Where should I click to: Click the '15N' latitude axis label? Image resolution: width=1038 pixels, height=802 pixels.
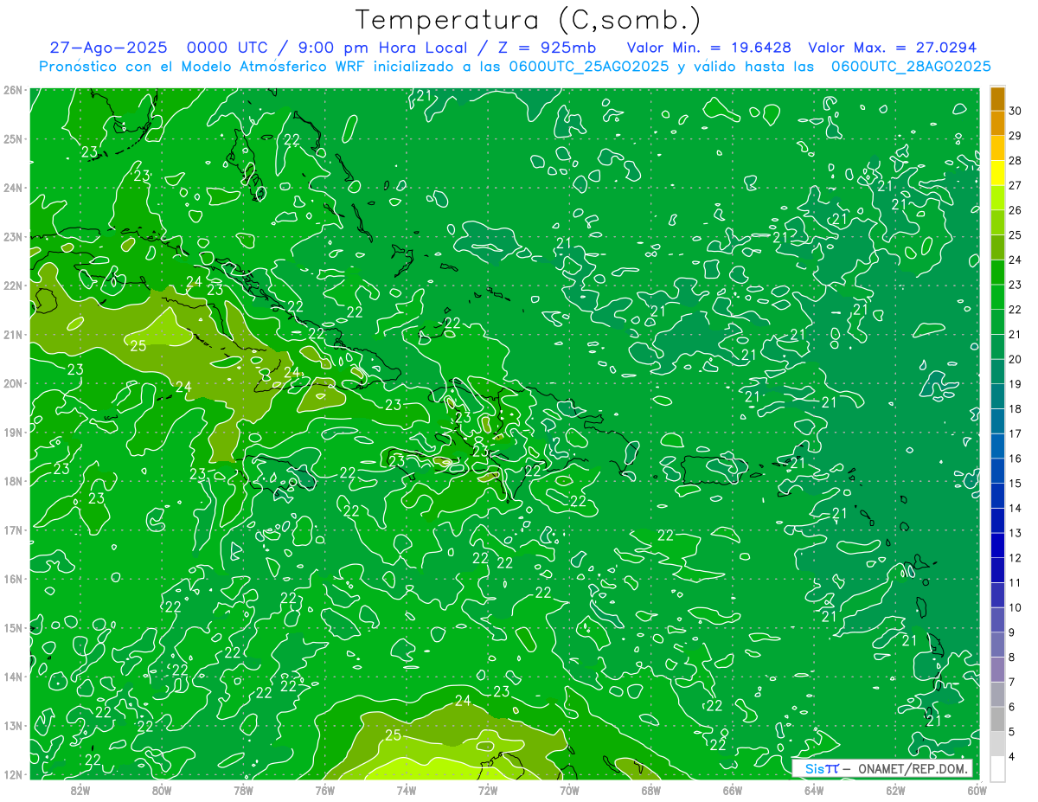point(13,627)
